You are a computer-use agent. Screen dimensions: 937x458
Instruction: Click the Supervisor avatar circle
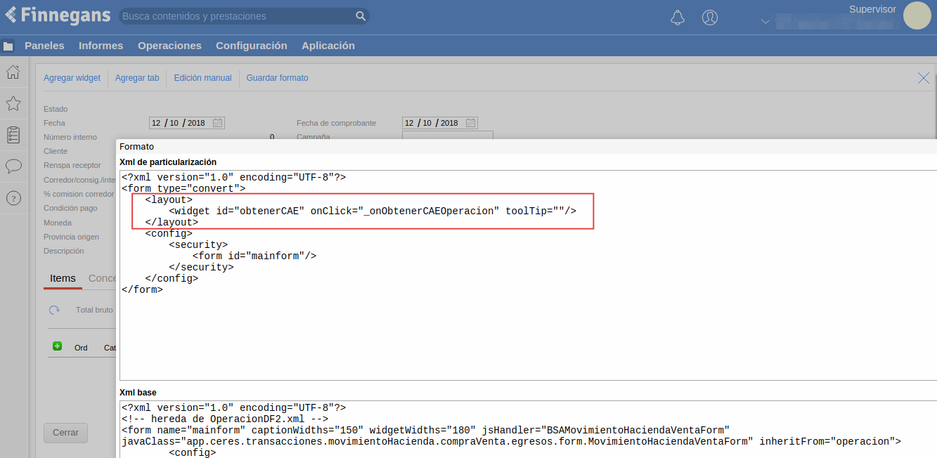917,15
